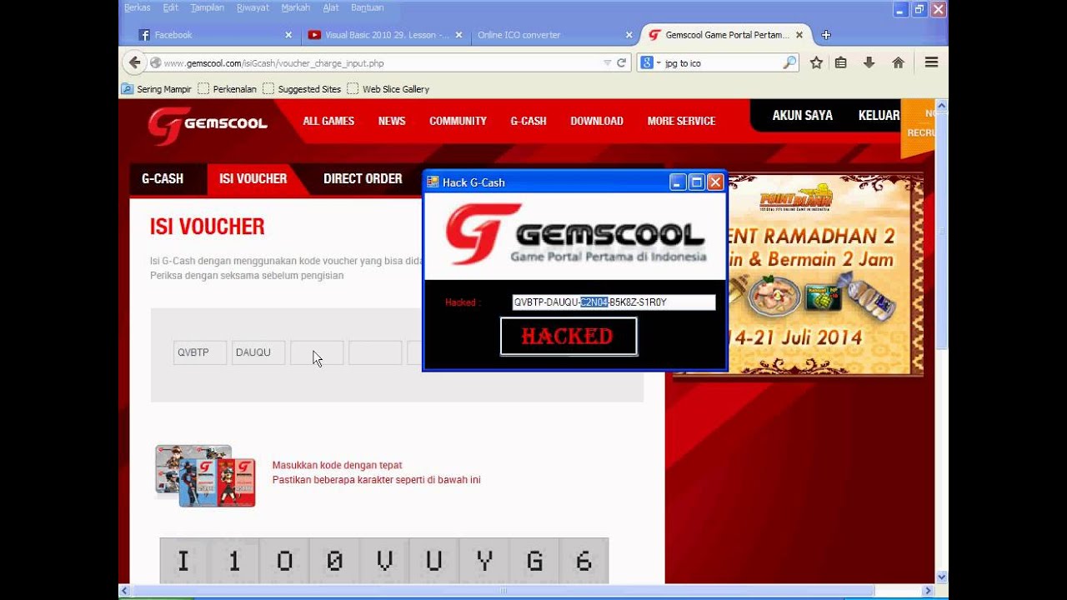Click the voucher field containing QVBTP
The image size is (1067, 600).
200,352
